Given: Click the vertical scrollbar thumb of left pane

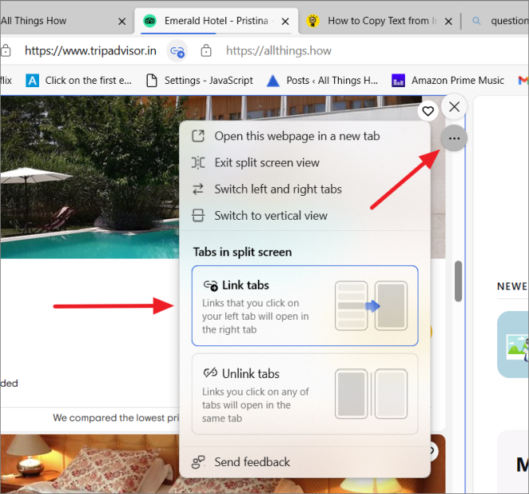Looking at the screenshot, I should pyautogui.click(x=458, y=281).
